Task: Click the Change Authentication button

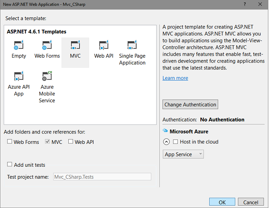Action: pos(190,104)
